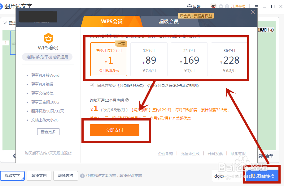
Task: Select the 36个月 ¥228 plan
Action: tap(229, 59)
